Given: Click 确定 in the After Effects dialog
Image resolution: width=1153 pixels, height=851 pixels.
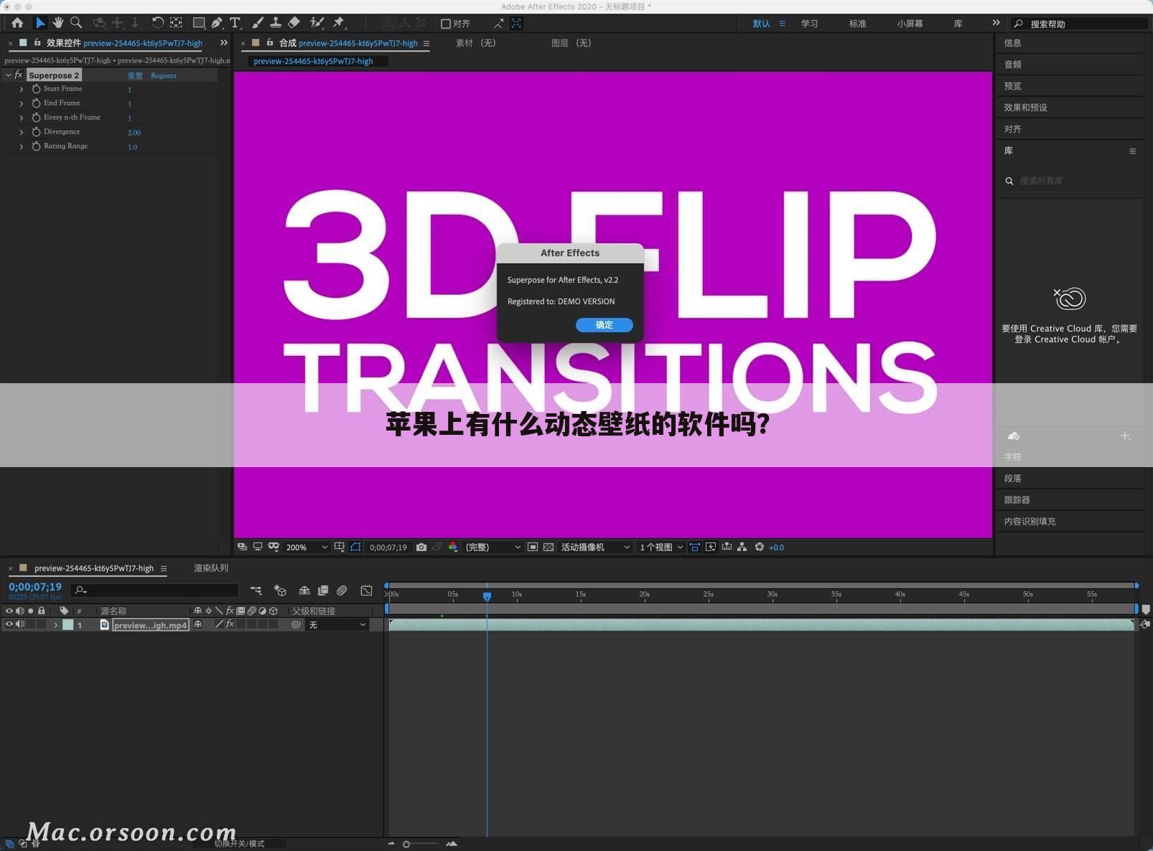Looking at the screenshot, I should (x=604, y=325).
